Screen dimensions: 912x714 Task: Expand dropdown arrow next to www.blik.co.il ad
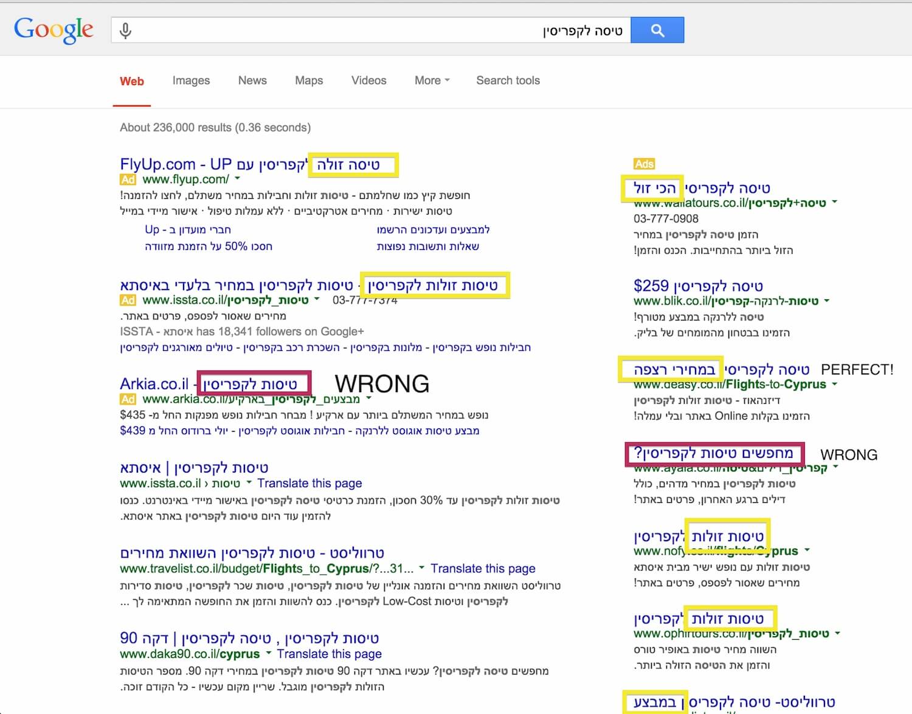pyautogui.click(x=826, y=300)
